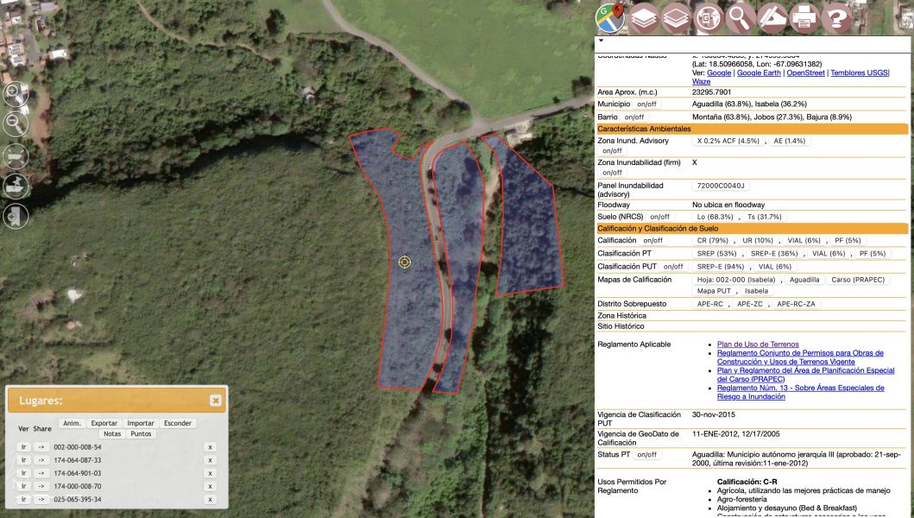Zoom out with the minus magnifier
The height and width of the screenshot is (518, 914).
16,123
